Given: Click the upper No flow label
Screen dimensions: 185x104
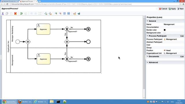Looking at the screenshot, I should (72, 27).
